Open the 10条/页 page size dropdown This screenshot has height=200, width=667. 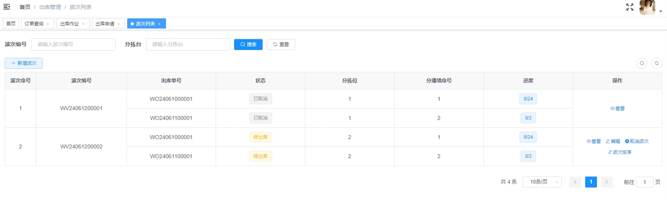[x=542, y=182]
